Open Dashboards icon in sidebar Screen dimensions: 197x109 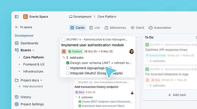tap(17, 43)
